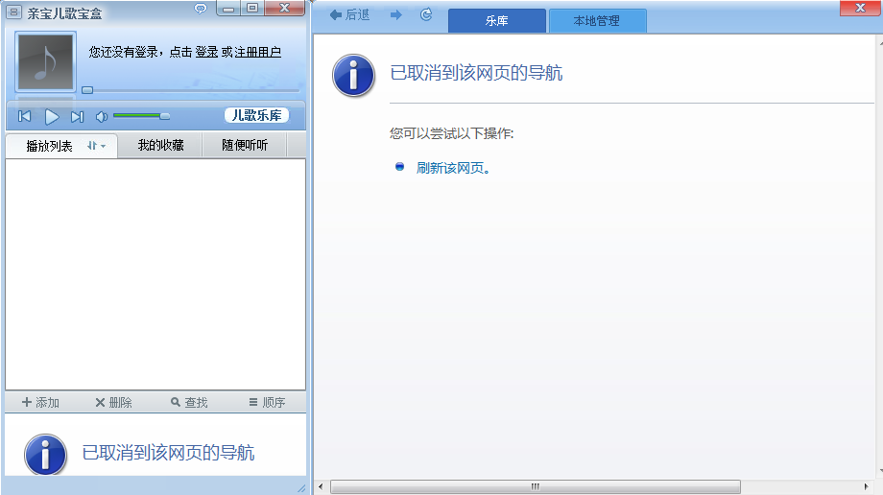Minimize the 亲宝儿歌宝盒 player window
This screenshot has height=495, width=883.
point(228,9)
